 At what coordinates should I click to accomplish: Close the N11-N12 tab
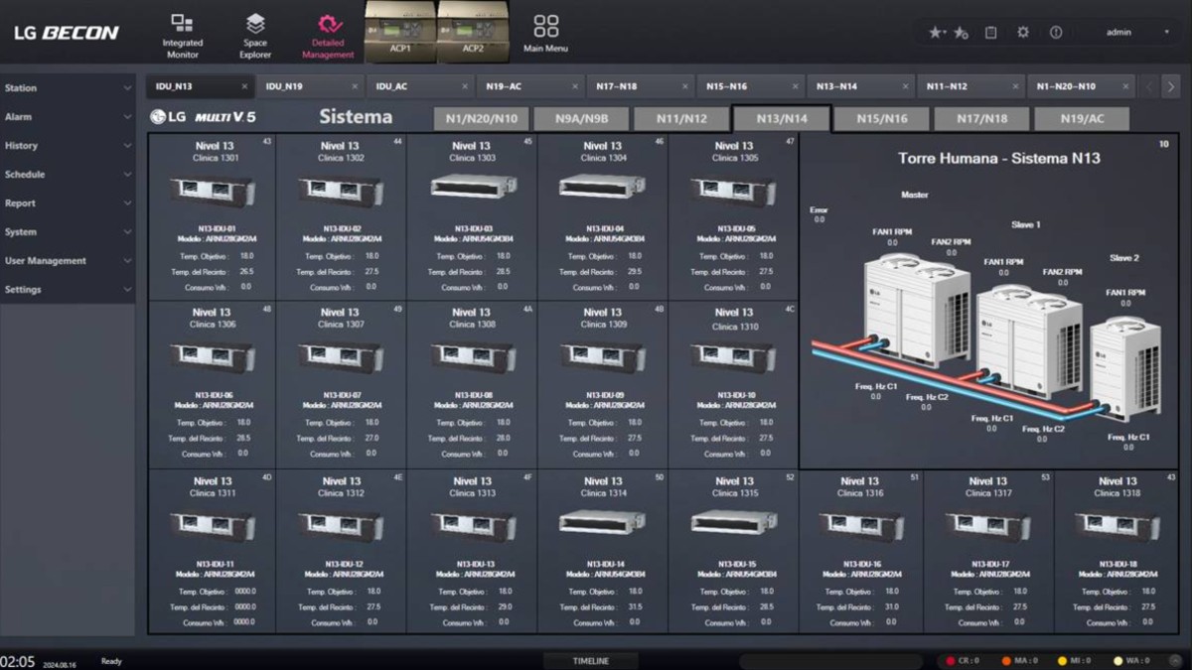(1013, 86)
